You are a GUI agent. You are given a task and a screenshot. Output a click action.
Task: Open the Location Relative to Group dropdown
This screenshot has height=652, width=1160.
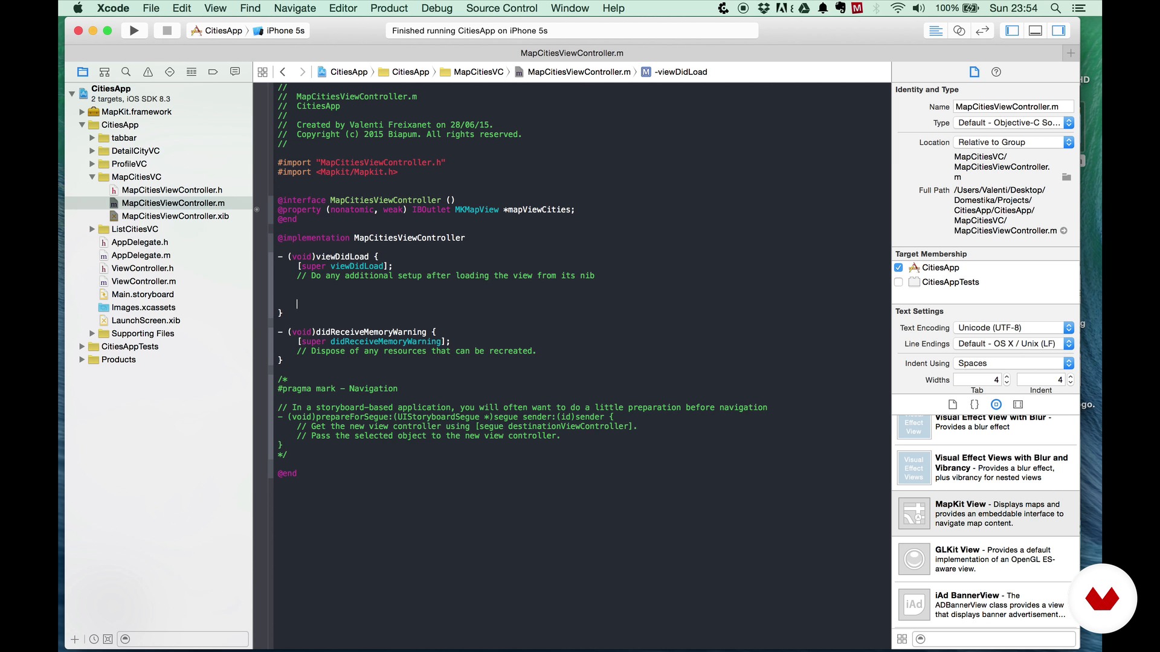(x=1013, y=142)
